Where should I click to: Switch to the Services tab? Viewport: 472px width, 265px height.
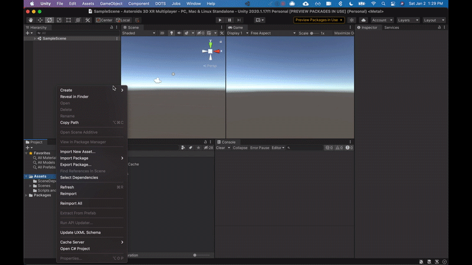[x=391, y=28]
